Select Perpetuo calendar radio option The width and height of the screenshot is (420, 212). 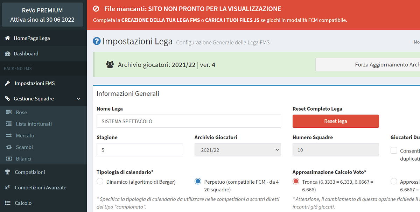[198, 182]
